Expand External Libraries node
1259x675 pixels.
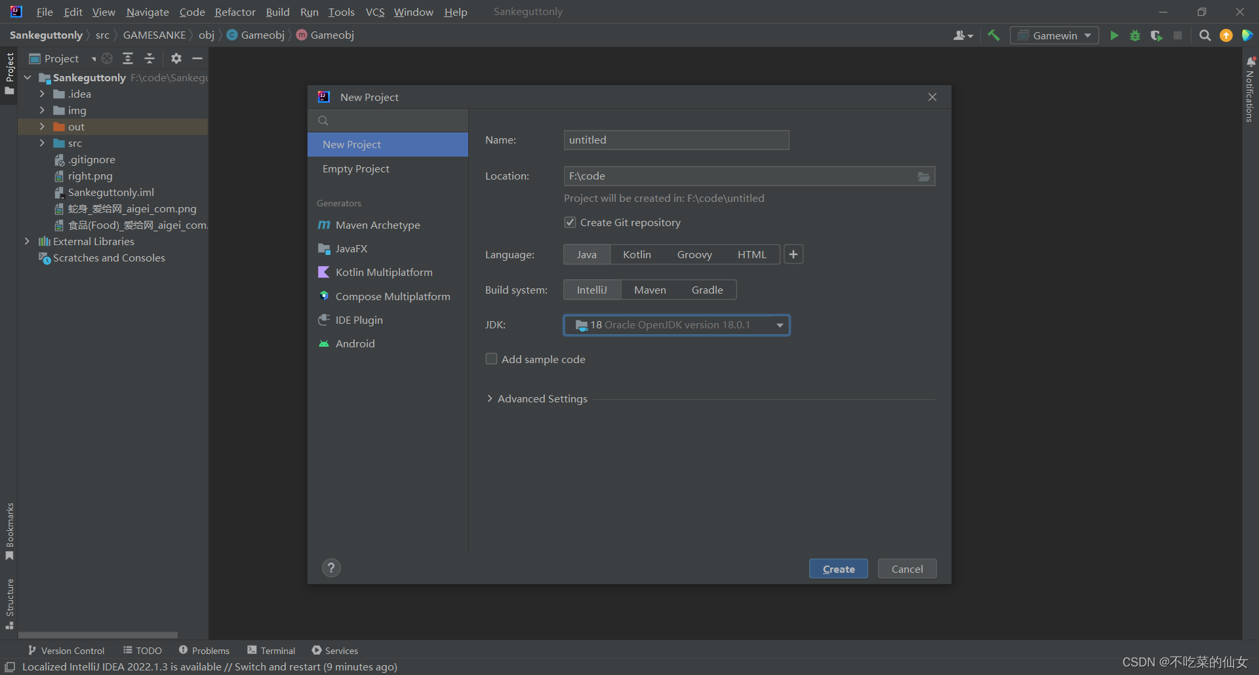(27, 241)
